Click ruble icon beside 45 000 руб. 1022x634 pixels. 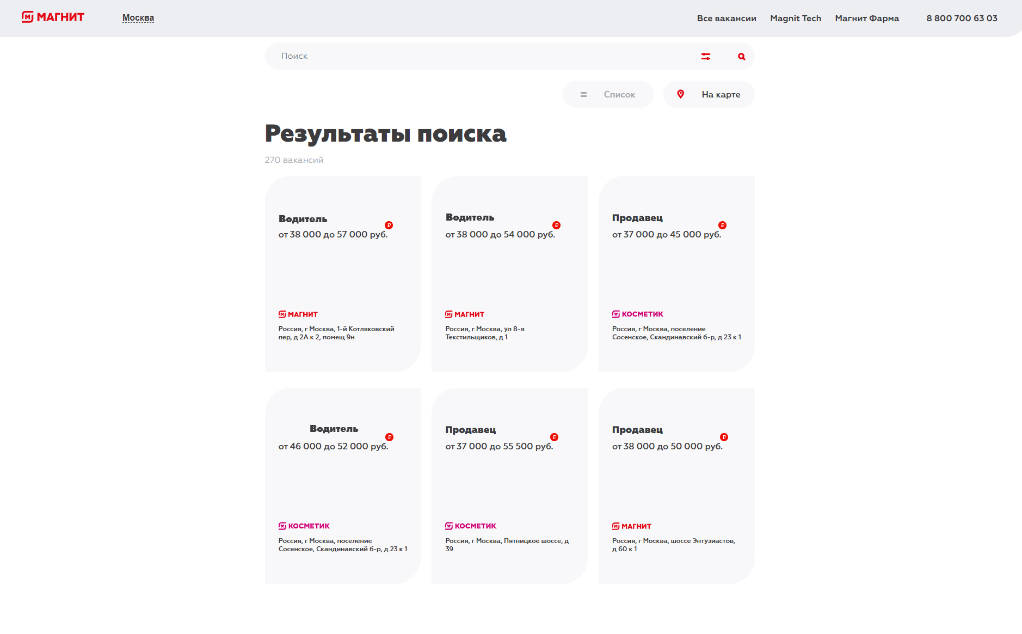722,225
